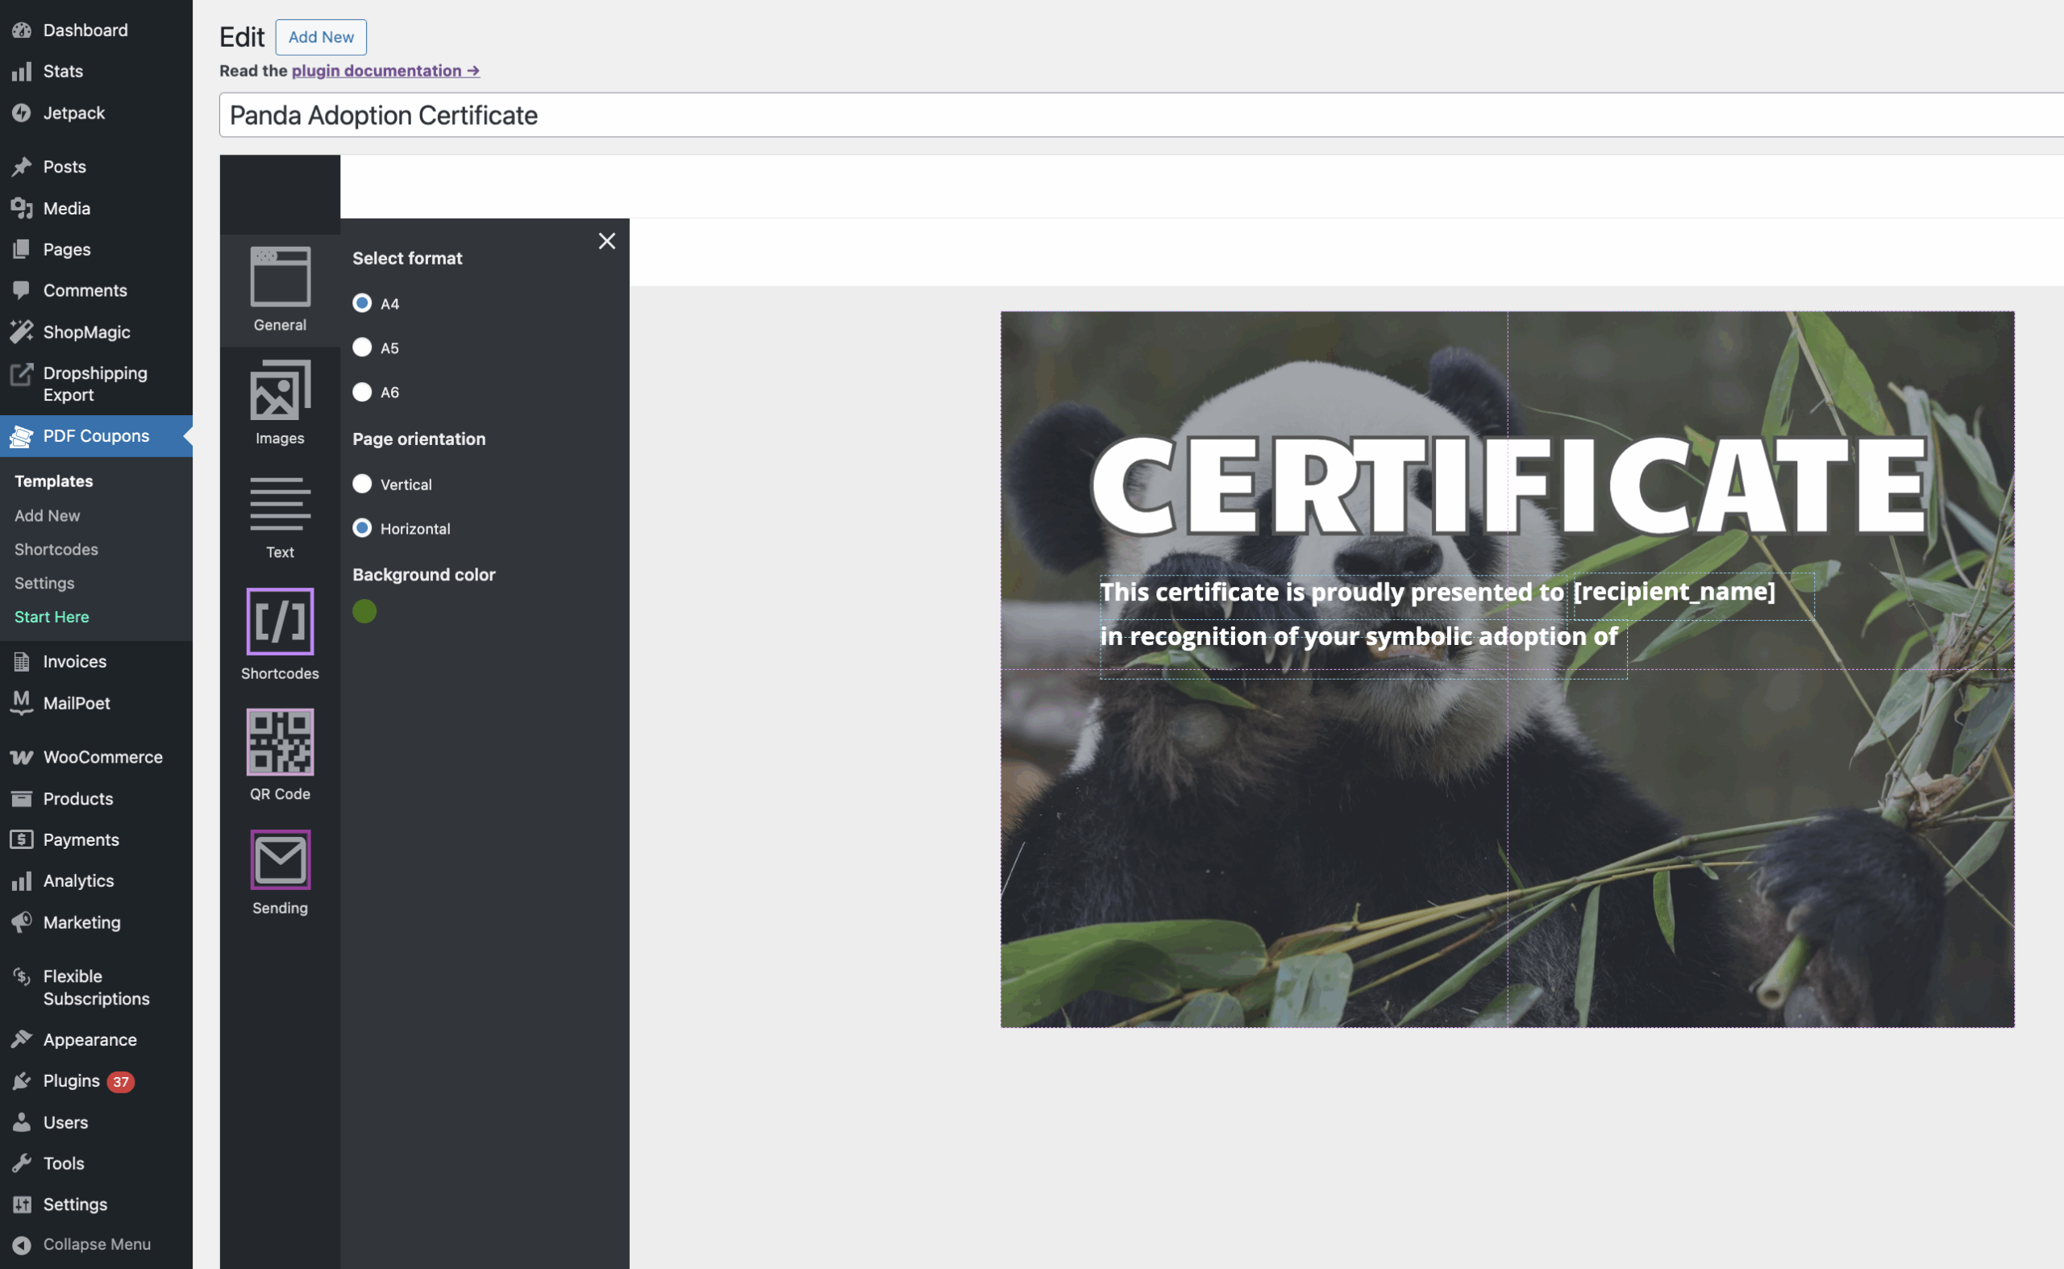Click the Add New button
This screenshot has height=1269, width=2064.
click(x=321, y=37)
